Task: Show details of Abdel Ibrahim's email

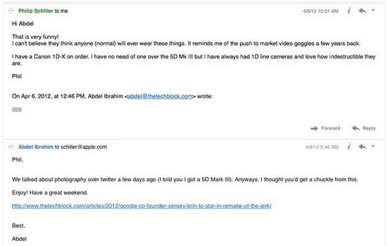Action: pos(349,147)
